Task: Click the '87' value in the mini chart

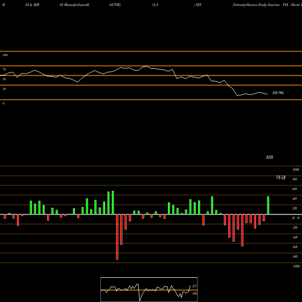Action: point(194,286)
